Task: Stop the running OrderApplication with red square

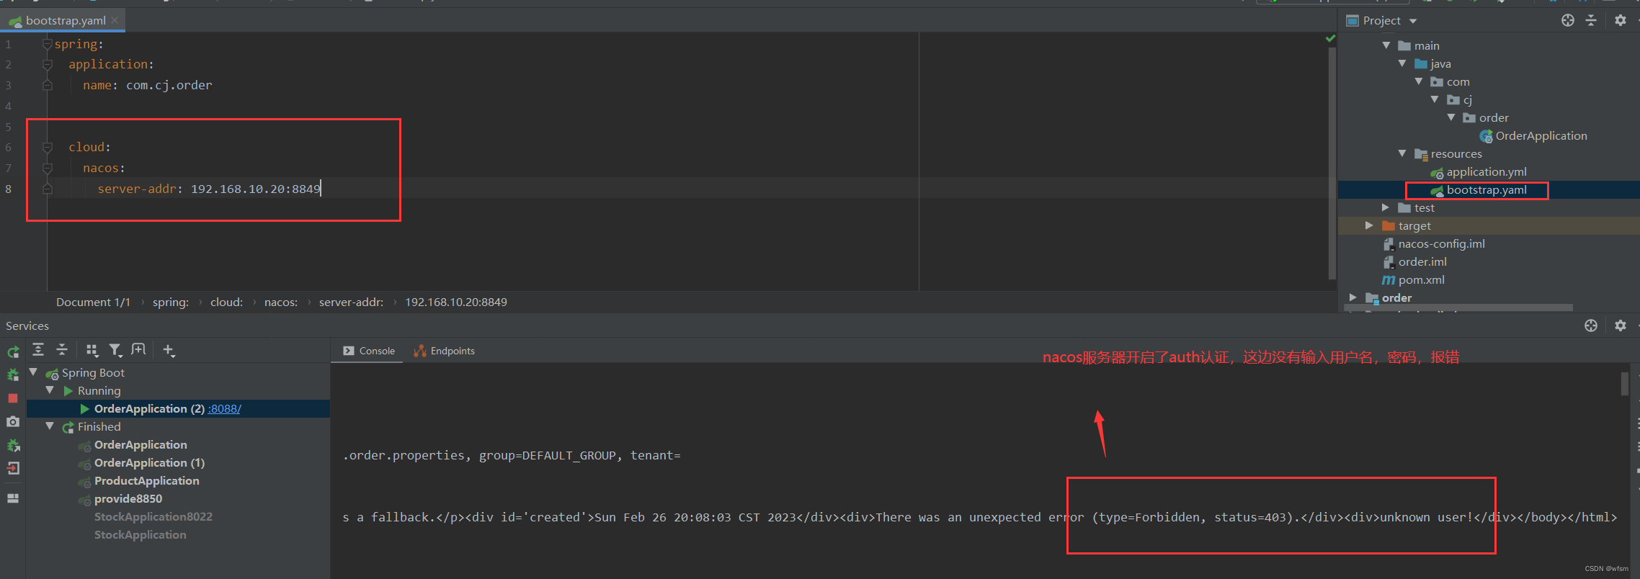Action: coord(13,398)
